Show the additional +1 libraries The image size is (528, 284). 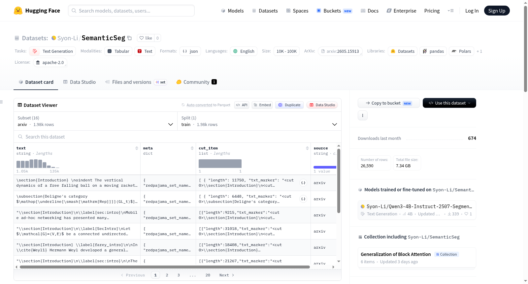(x=479, y=51)
